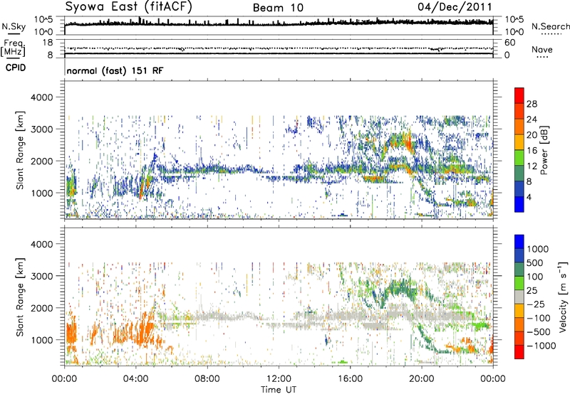Viewport: 570px width, 394px height.
Task: Click the power panel 'Slant Range [km]' label
Action: [20, 150]
